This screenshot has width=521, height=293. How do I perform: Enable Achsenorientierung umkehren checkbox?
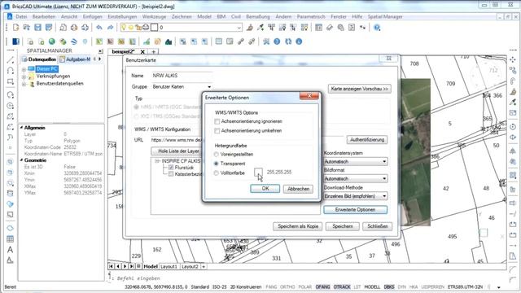coord(217,131)
